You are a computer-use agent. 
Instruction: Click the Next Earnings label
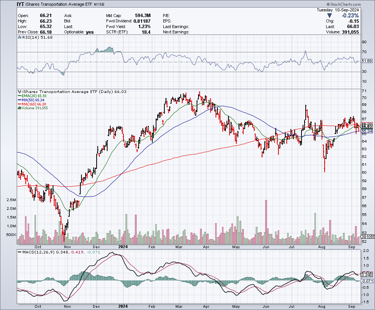[x=176, y=32]
